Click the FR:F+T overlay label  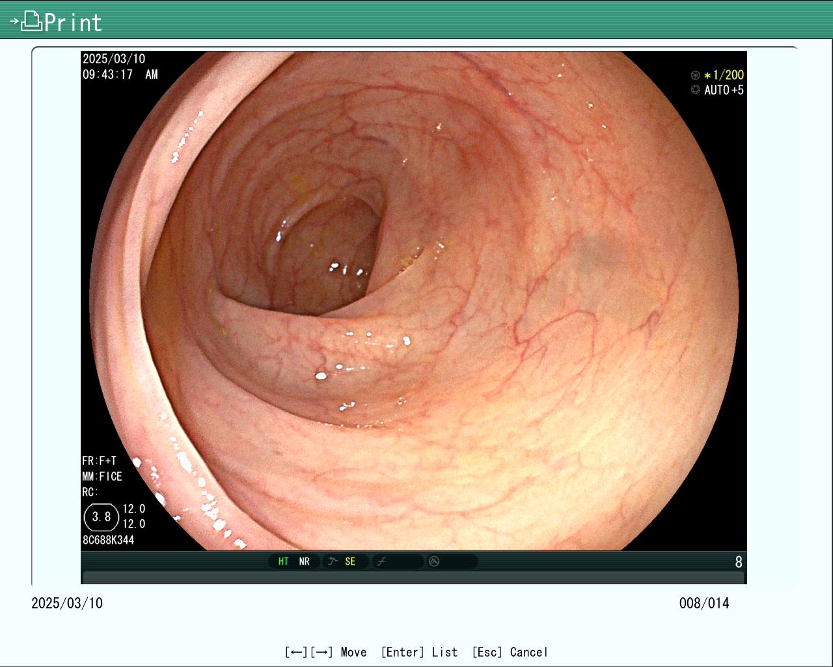coord(99,461)
